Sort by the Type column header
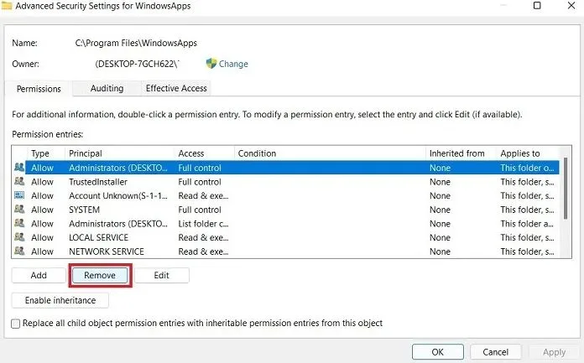Viewport: 584px width, 363px height. point(46,153)
